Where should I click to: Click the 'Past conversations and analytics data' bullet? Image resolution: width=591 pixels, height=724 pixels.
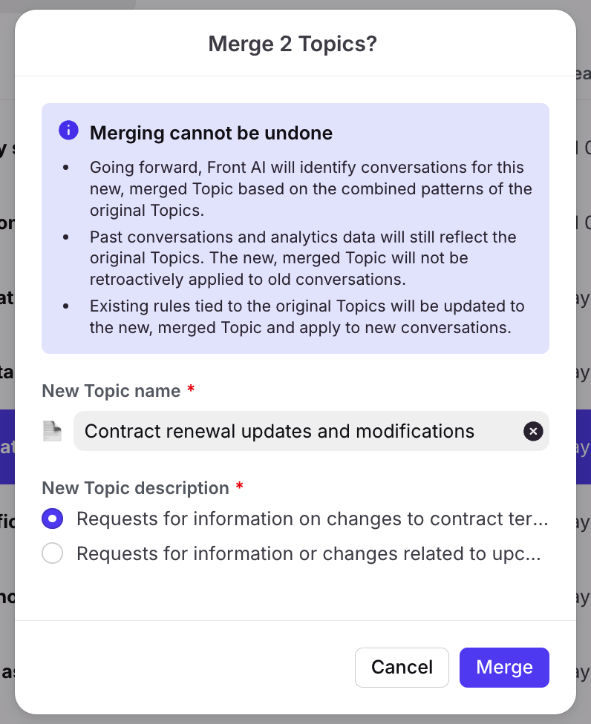click(303, 258)
